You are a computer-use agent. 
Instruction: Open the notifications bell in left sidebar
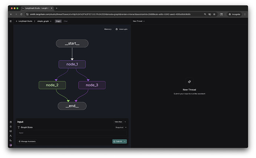coord(11,127)
